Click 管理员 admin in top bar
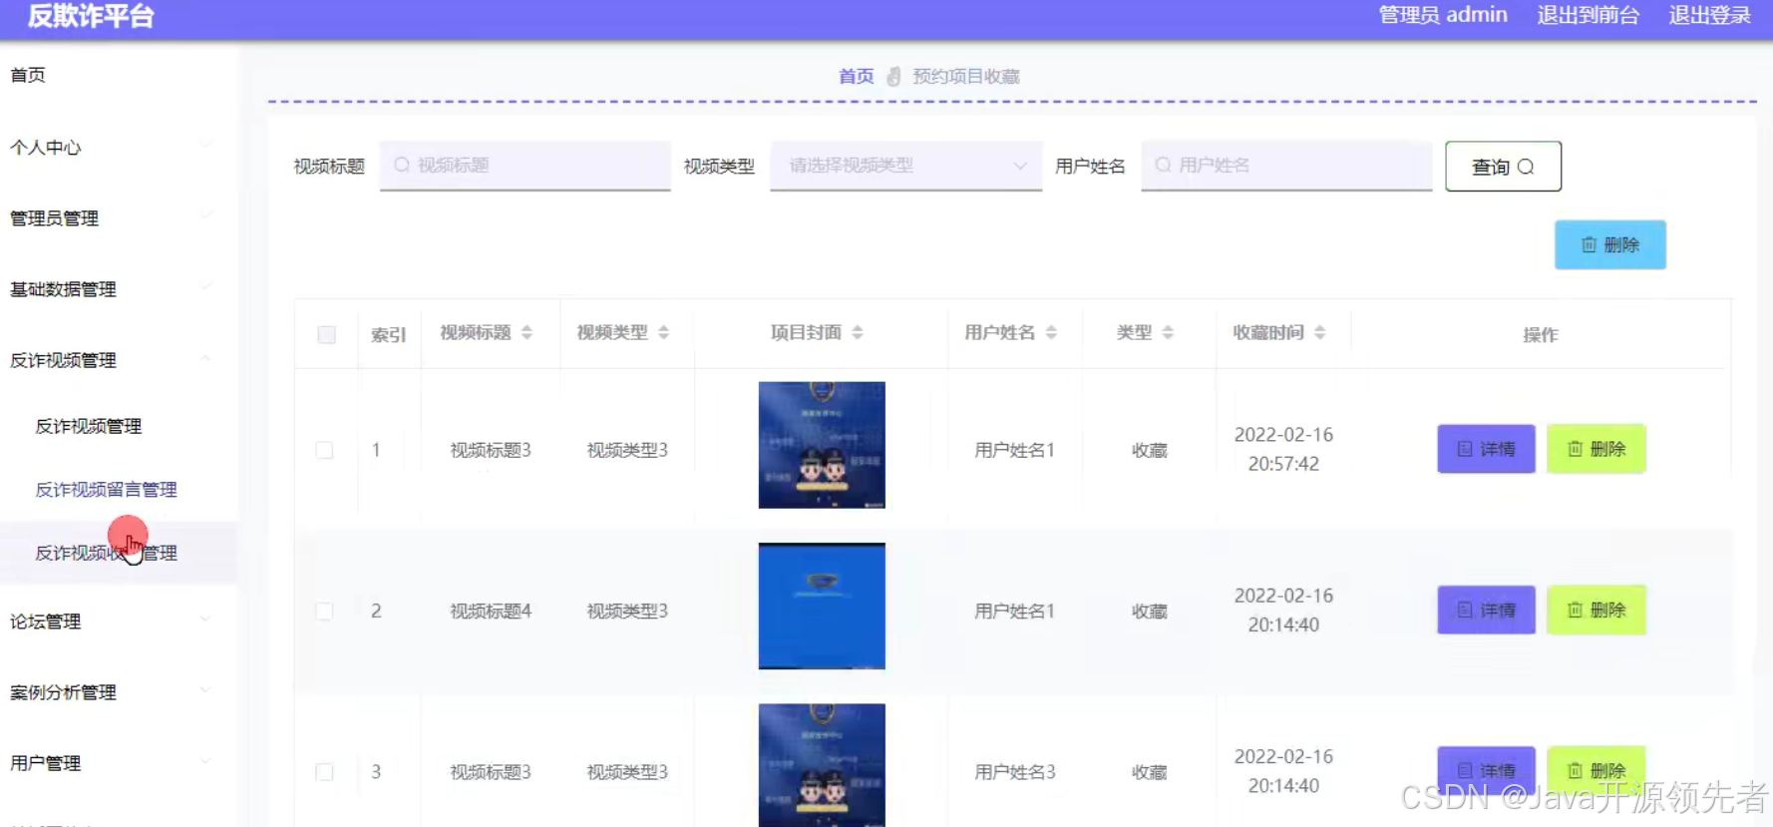The width and height of the screenshot is (1773, 827). click(1443, 15)
